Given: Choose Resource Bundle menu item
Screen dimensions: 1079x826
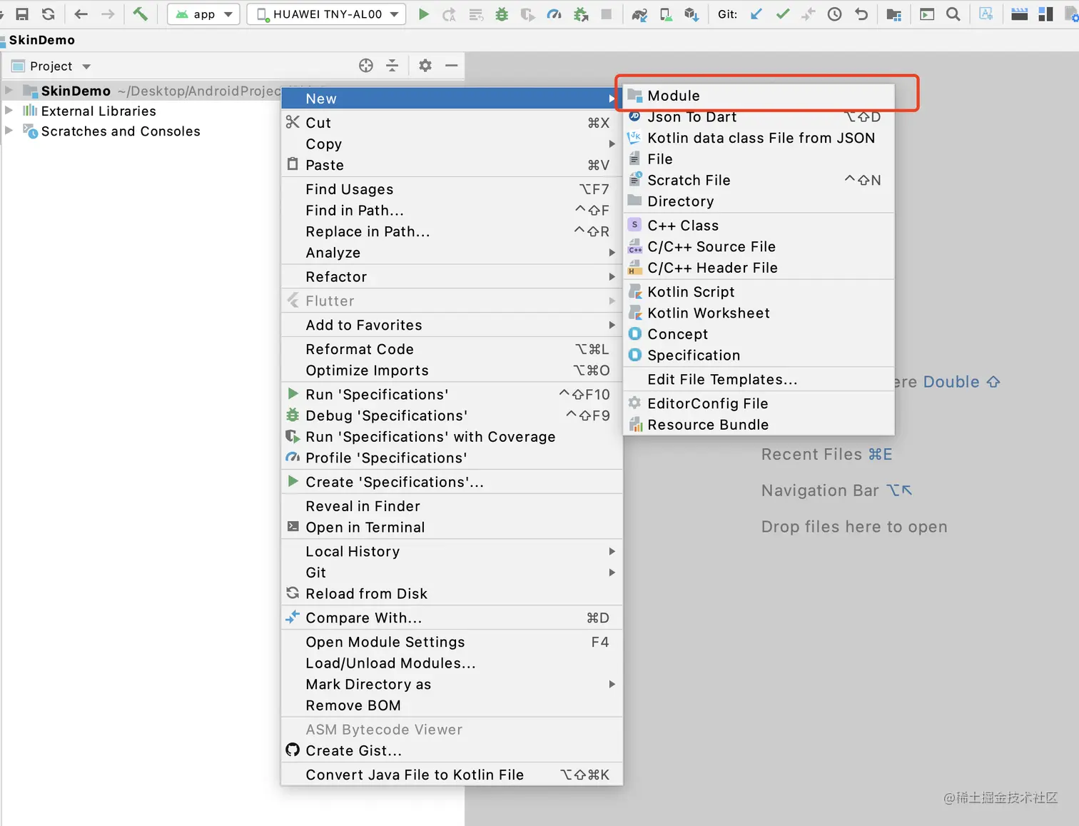Looking at the screenshot, I should click(x=759, y=425).
